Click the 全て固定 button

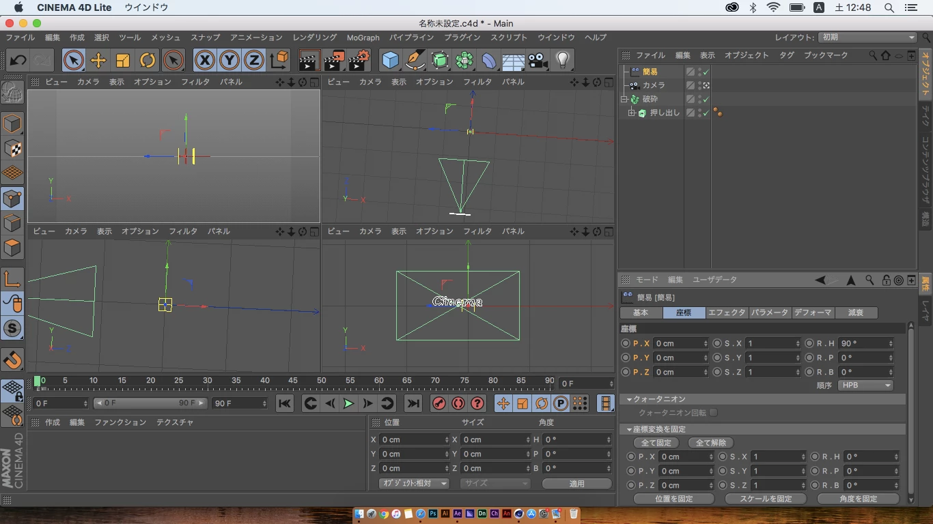656,443
